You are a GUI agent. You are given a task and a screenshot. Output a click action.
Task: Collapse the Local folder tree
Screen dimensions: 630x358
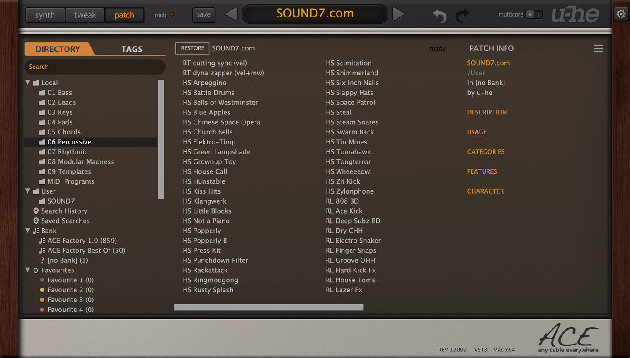point(28,82)
